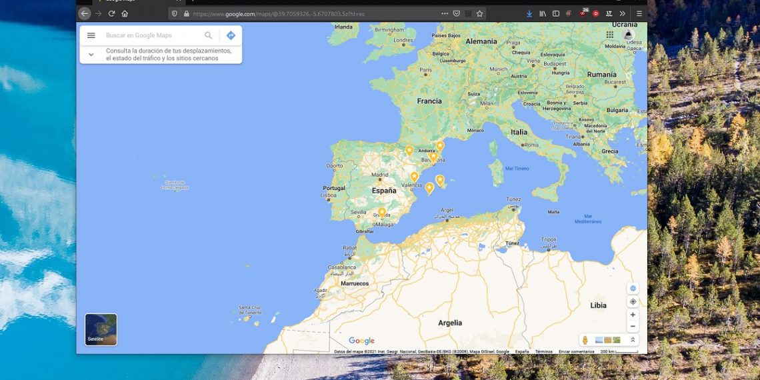Click the Santa Cruz de Tenerife label
This screenshot has width=760, height=380.
pos(250,310)
